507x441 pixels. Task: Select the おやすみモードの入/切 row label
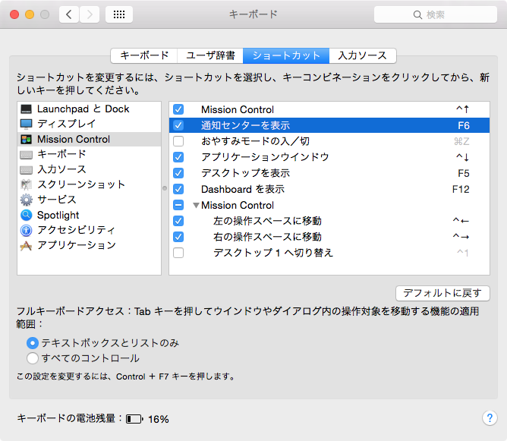click(256, 141)
